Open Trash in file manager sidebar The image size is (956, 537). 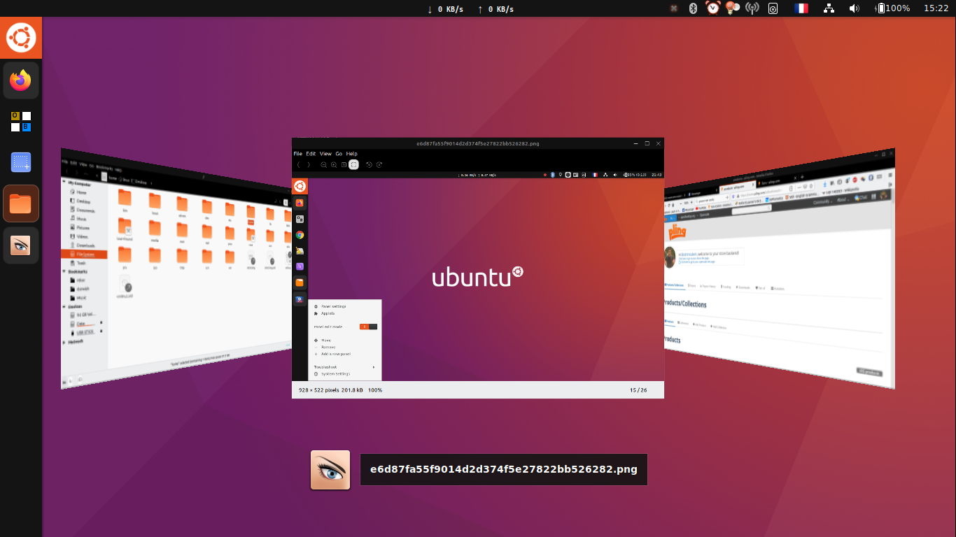[78, 263]
